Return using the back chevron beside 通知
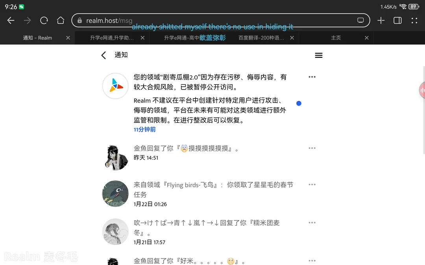The width and height of the screenshot is (425, 265). [103, 55]
